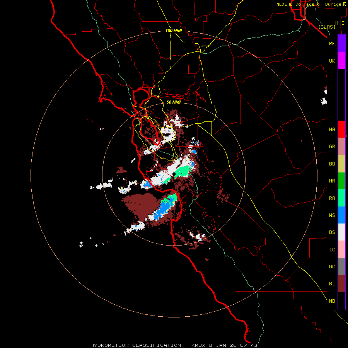Click the red HA swatch in the legend bar

click(x=341, y=129)
